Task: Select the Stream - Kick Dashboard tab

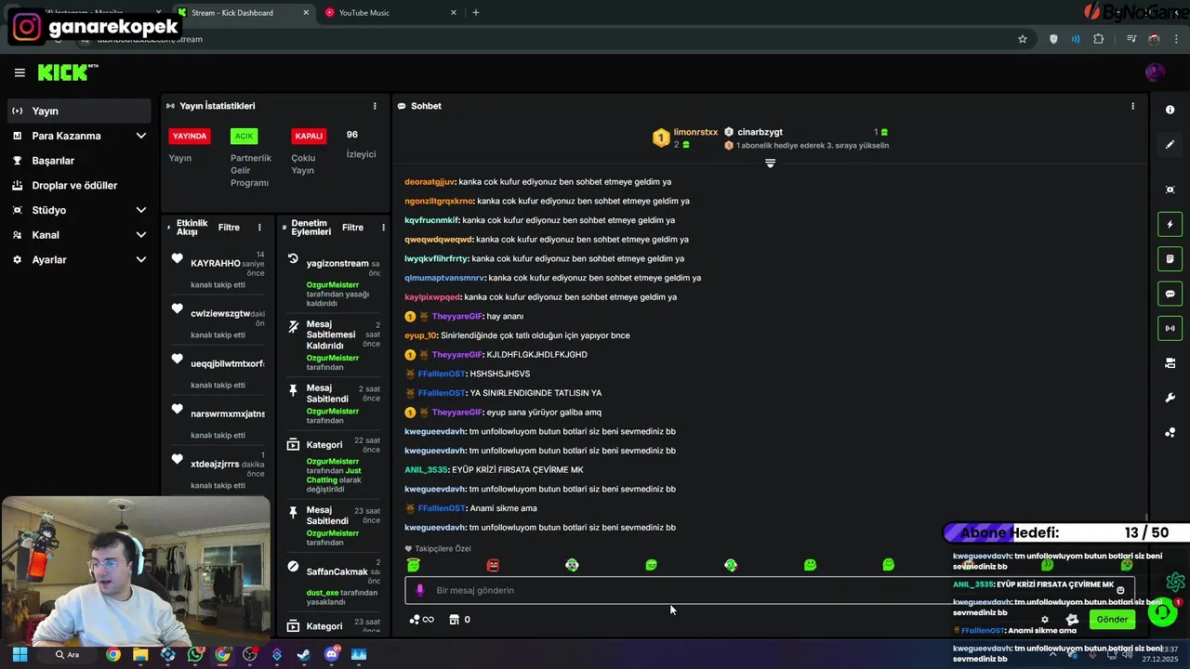Action: pyautogui.click(x=242, y=13)
